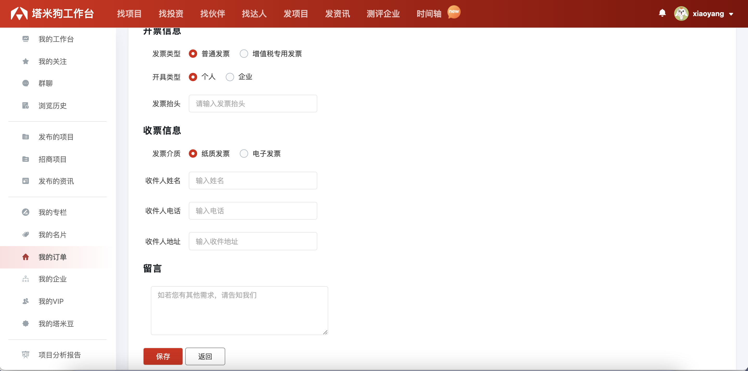The width and height of the screenshot is (748, 371).
Task: Click the 浏览历史 history icon
Action: 25,105
